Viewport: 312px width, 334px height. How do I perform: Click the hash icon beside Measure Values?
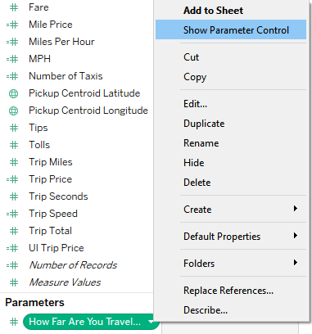[14, 282]
